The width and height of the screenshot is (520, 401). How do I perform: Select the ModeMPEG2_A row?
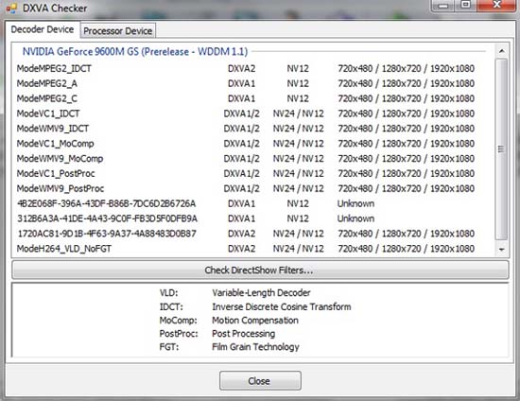tap(246, 83)
